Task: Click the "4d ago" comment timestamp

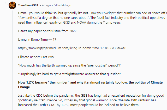Action: [x=46, y=5]
